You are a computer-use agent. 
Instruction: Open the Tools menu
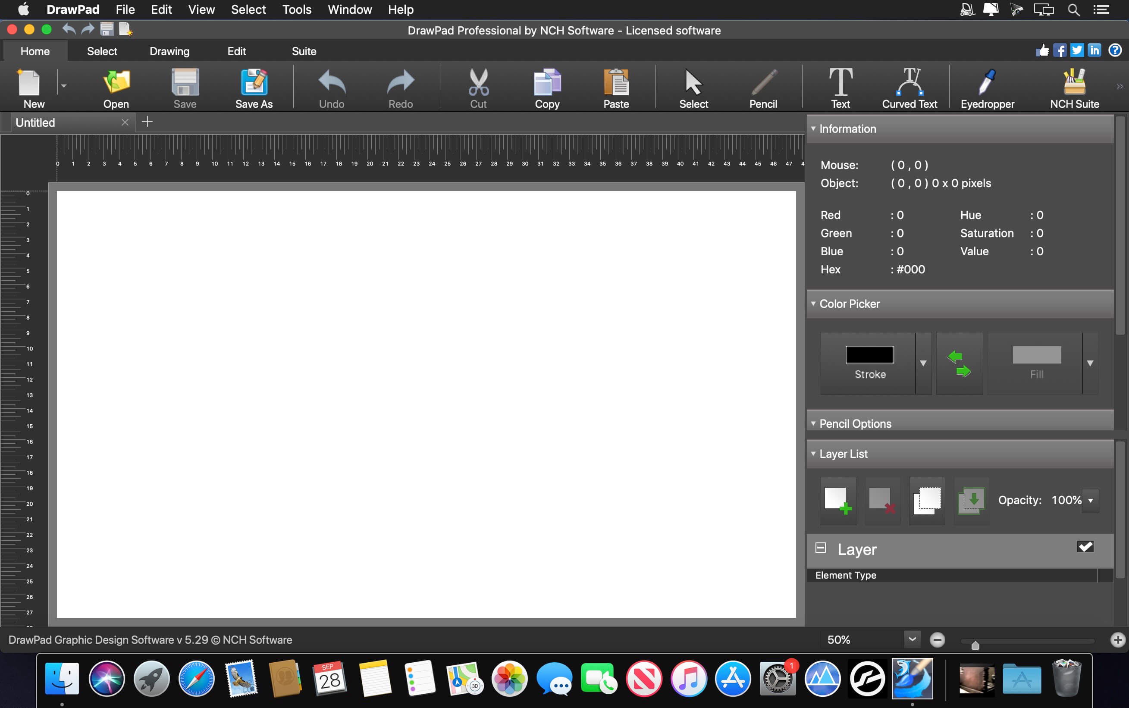296,9
